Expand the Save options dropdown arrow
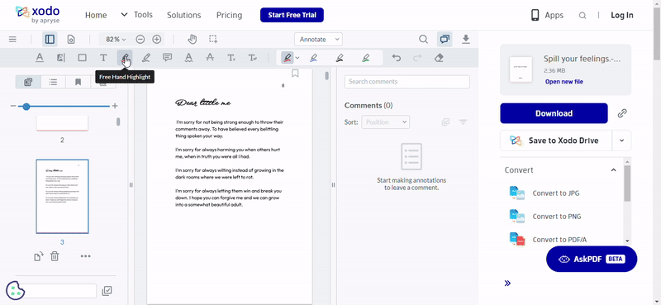This screenshot has height=305, width=661. click(x=621, y=141)
